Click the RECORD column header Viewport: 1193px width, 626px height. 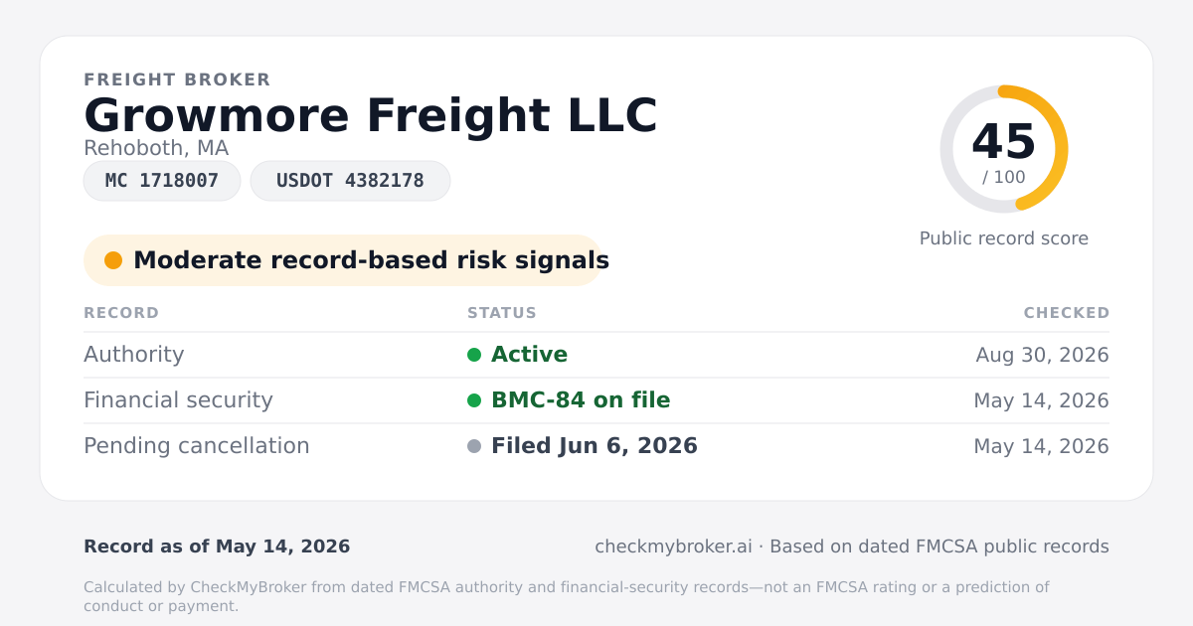121,313
